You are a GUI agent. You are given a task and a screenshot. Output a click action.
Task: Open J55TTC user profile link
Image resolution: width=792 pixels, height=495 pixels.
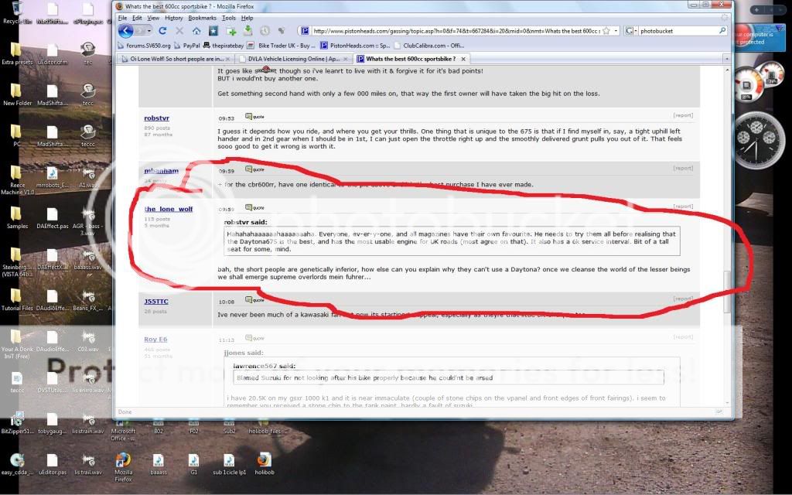pyautogui.click(x=156, y=302)
